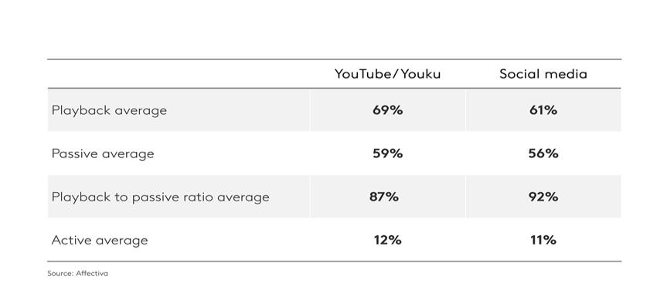This screenshot has width=667, height=303.
Task: Select the Playback average row label
Action: point(109,110)
